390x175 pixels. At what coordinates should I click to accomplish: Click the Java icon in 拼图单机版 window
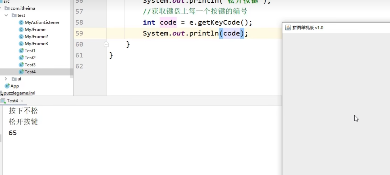288,28
